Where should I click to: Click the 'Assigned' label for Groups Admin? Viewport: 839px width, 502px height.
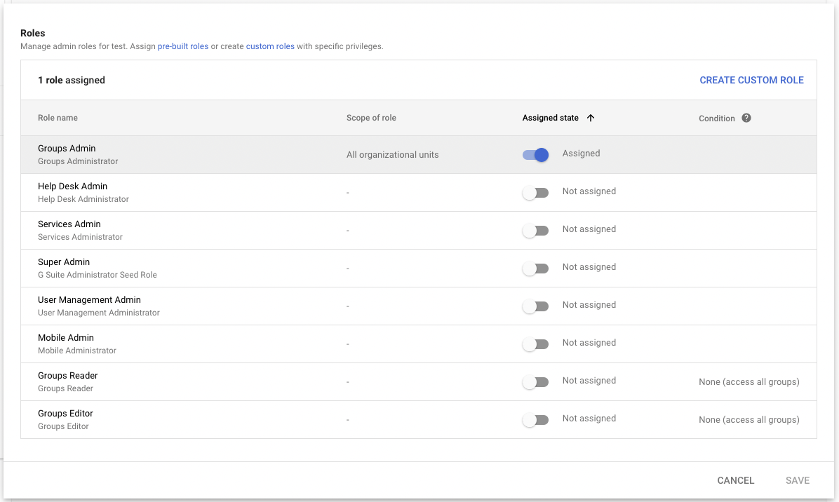click(581, 154)
